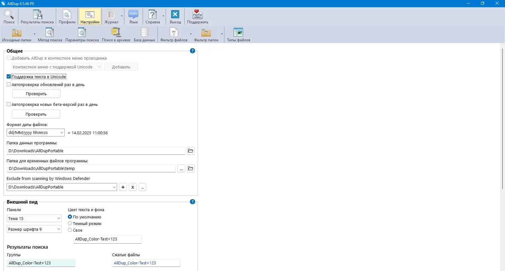Expand the file date format dropdown
The height and width of the screenshot is (271, 505).
point(36,133)
